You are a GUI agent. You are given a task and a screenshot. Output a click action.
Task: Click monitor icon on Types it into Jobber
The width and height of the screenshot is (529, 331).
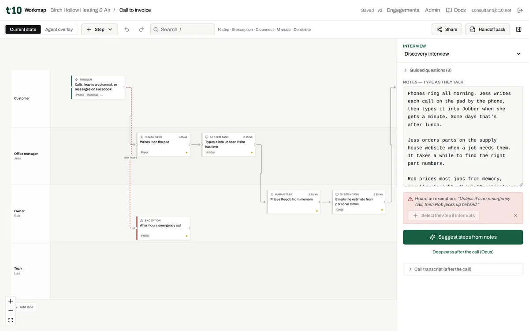pos(207,137)
